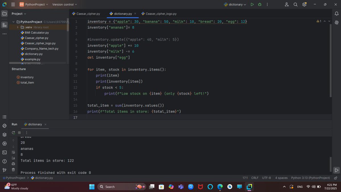Image resolution: width=341 pixels, height=192 pixels.
Task: Toggle soft-wrap in the Run console
Action: [13, 152]
